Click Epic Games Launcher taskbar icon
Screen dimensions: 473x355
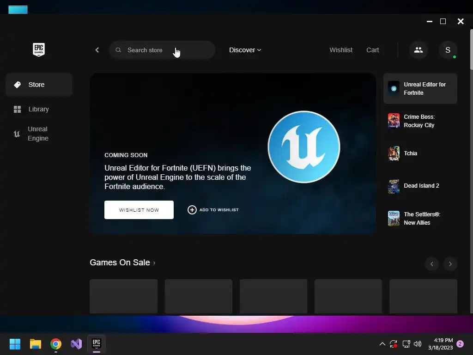(x=97, y=343)
